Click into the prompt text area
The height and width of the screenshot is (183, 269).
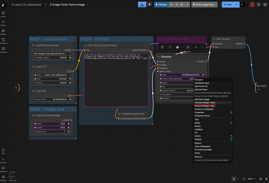pyautogui.click(x=116, y=80)
